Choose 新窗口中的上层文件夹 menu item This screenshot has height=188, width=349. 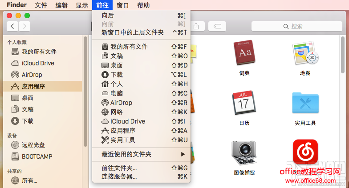(142, 32)
